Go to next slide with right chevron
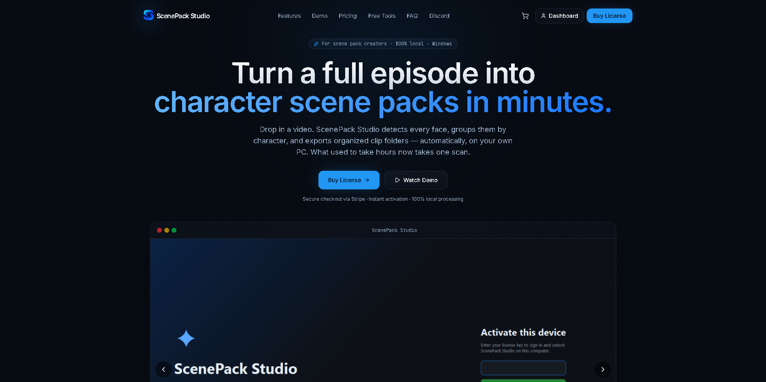The height and width of the screenshot is (382, 766). coord(603,369)
